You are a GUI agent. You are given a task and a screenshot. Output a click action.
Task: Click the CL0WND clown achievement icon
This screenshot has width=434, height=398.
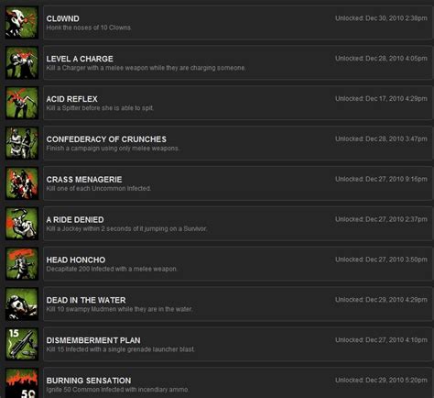point(22,23)
